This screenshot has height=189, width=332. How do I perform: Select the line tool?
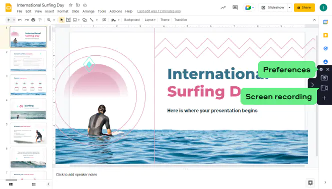click(91, 20)
